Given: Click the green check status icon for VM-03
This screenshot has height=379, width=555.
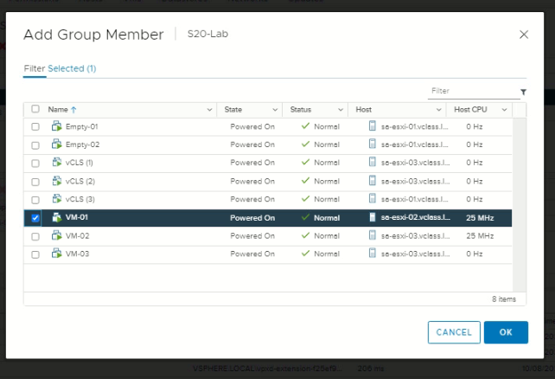Looking at the screenshot, I should 305,254.
